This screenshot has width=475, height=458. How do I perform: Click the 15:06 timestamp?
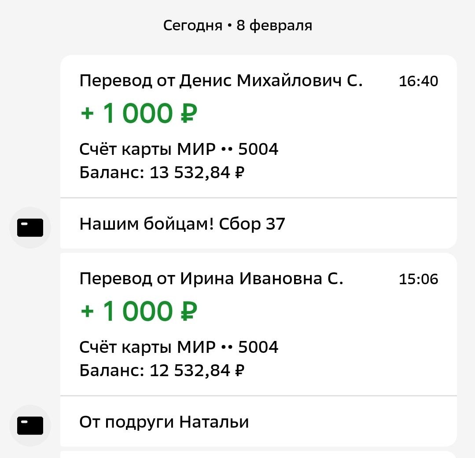(x=418, y=279)
